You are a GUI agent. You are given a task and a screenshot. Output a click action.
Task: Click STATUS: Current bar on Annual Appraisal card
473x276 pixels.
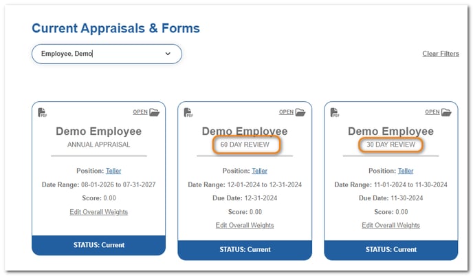coord(98,245)
